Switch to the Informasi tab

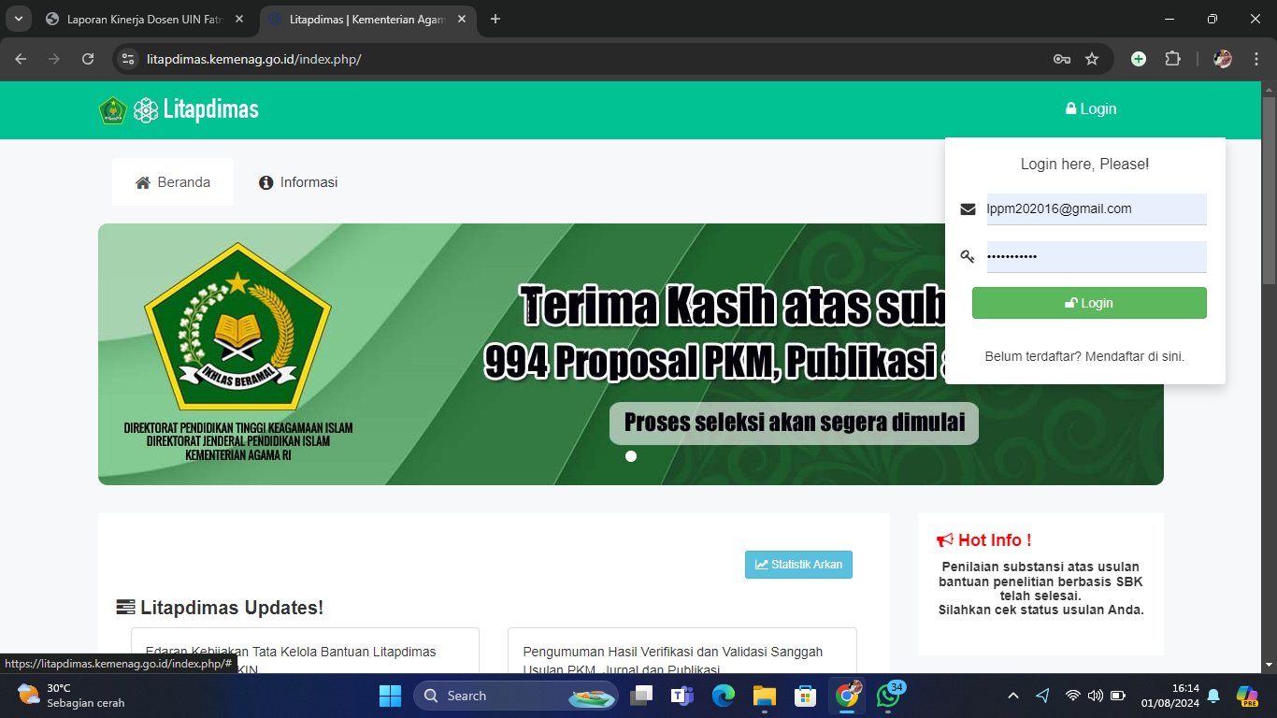(298, 182)
